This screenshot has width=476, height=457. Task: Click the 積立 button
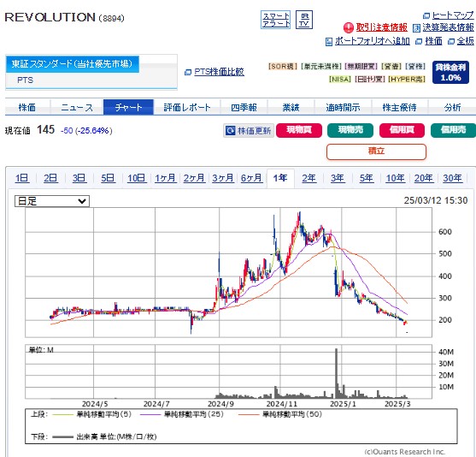click(x=376, y=151)
